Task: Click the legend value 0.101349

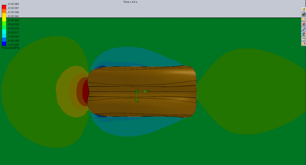Action: (x=13, y=12)
